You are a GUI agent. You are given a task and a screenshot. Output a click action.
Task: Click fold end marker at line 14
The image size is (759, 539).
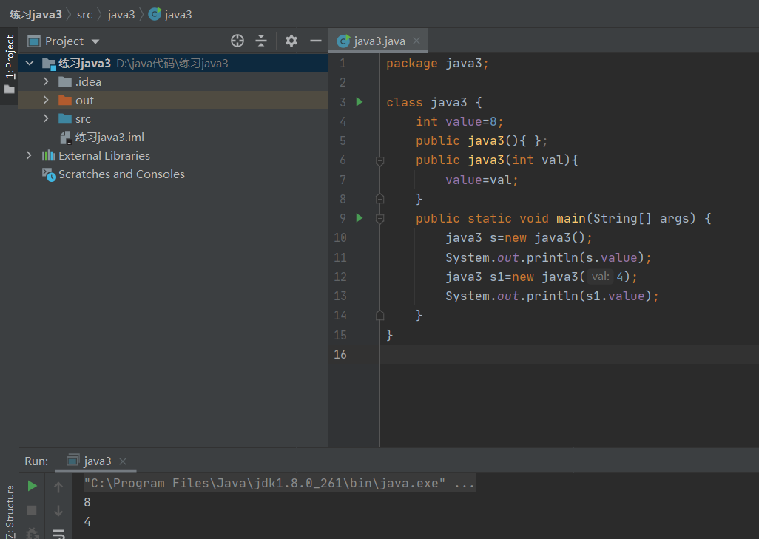click(x=380, y=316)
